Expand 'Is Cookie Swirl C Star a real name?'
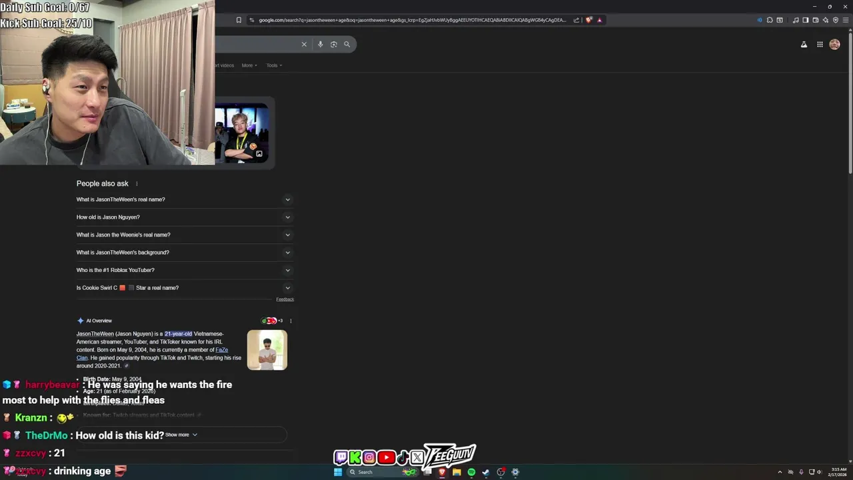 pyautogui.click(x=184, y=288)
